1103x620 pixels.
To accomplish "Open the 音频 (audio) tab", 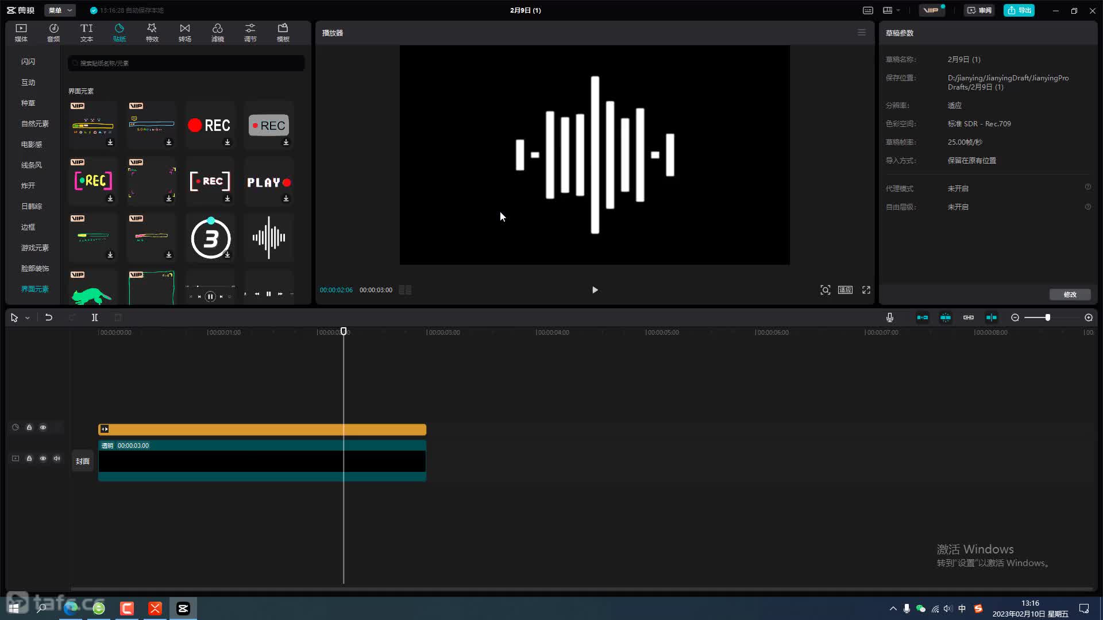I will [53, 33].
